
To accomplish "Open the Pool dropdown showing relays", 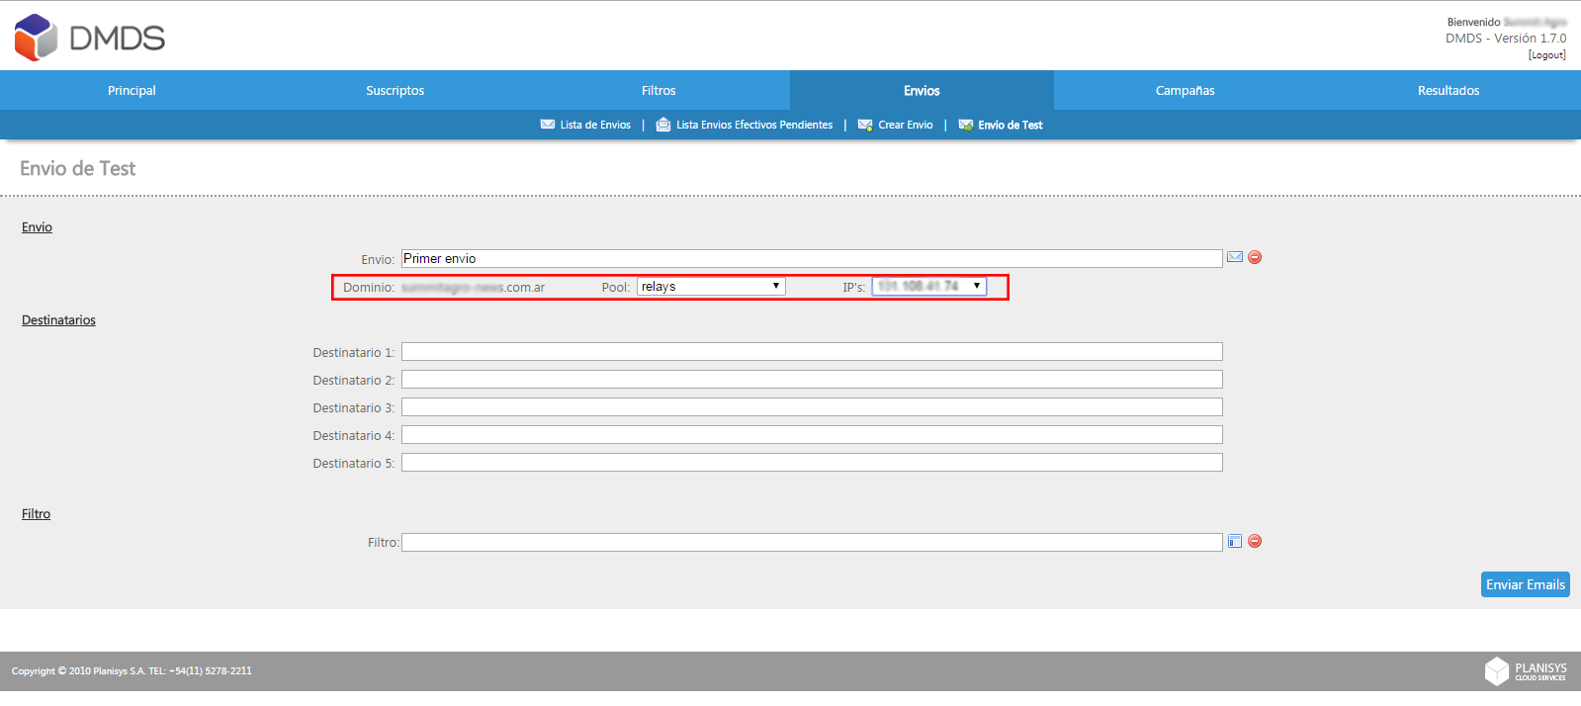I will [x=711, y=286].
